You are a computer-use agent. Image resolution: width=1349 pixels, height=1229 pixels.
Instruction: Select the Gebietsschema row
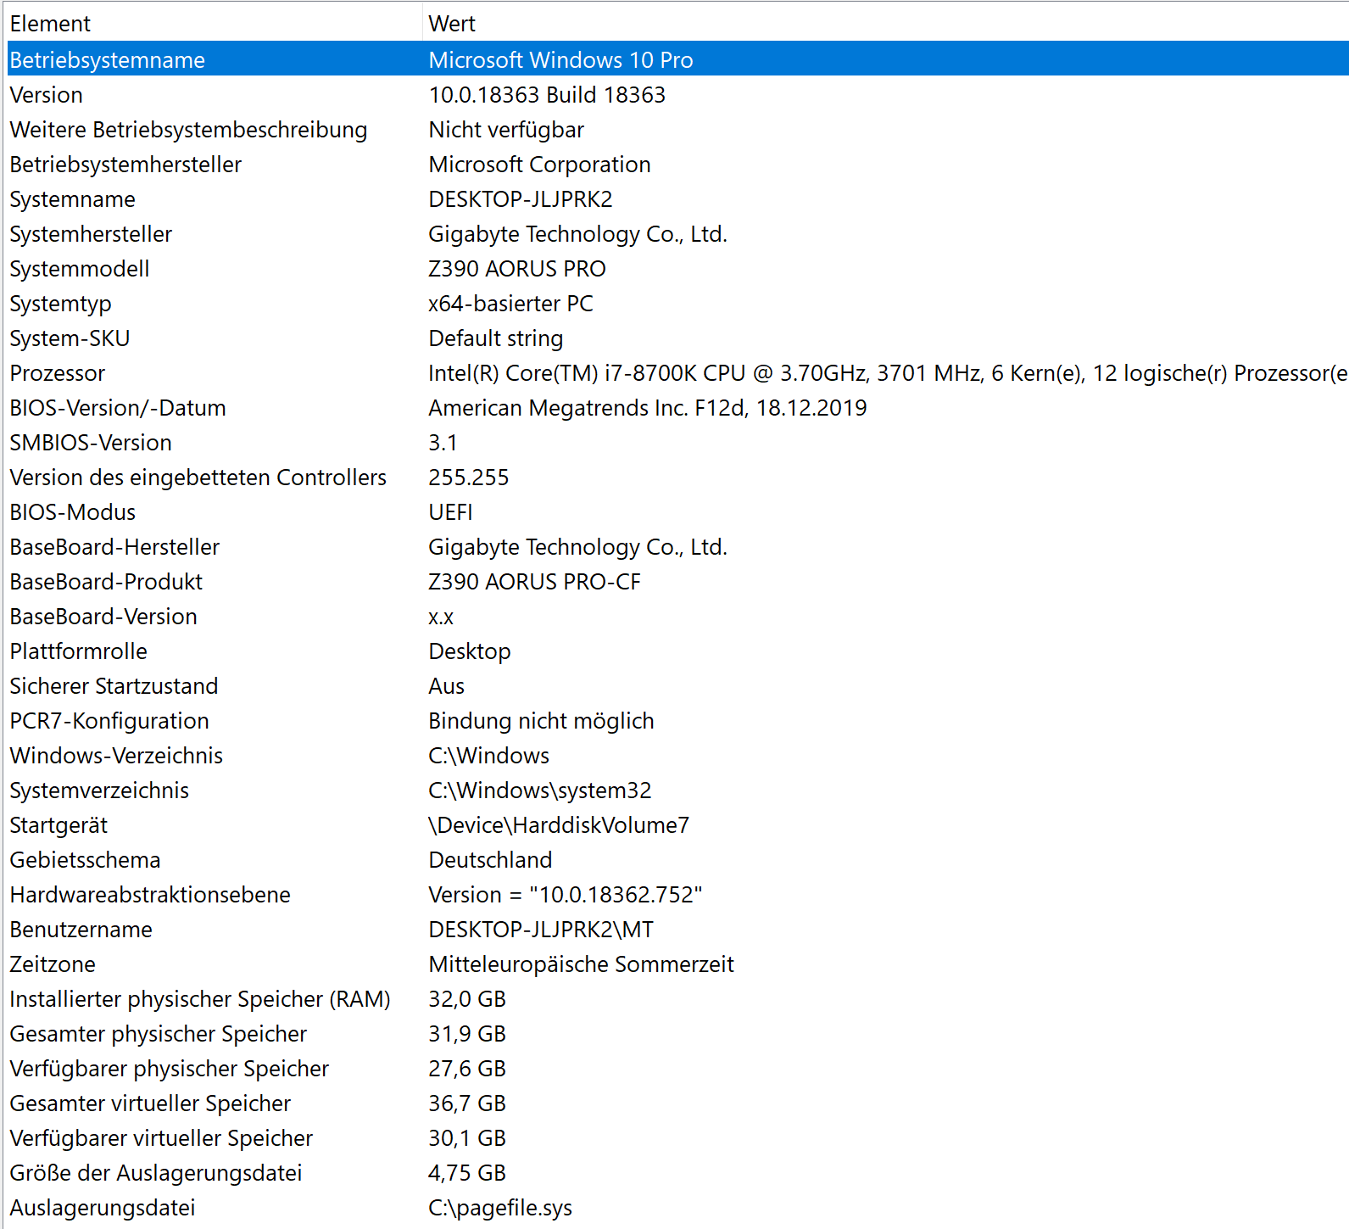[x=677, y=860]
